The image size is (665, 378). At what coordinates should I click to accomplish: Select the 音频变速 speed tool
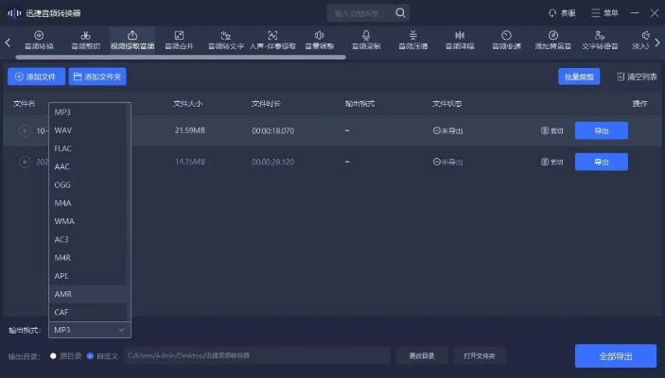point(506,40)
